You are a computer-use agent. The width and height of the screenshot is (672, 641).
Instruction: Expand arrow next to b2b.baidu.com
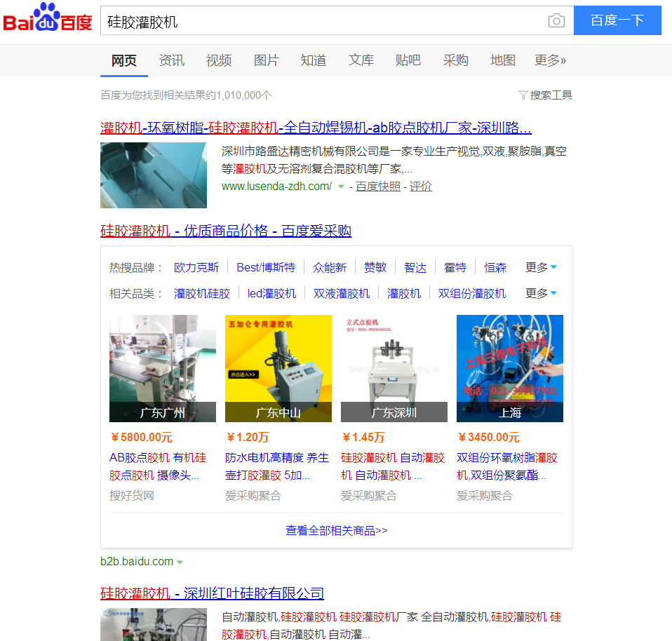(x=180, y=562)
